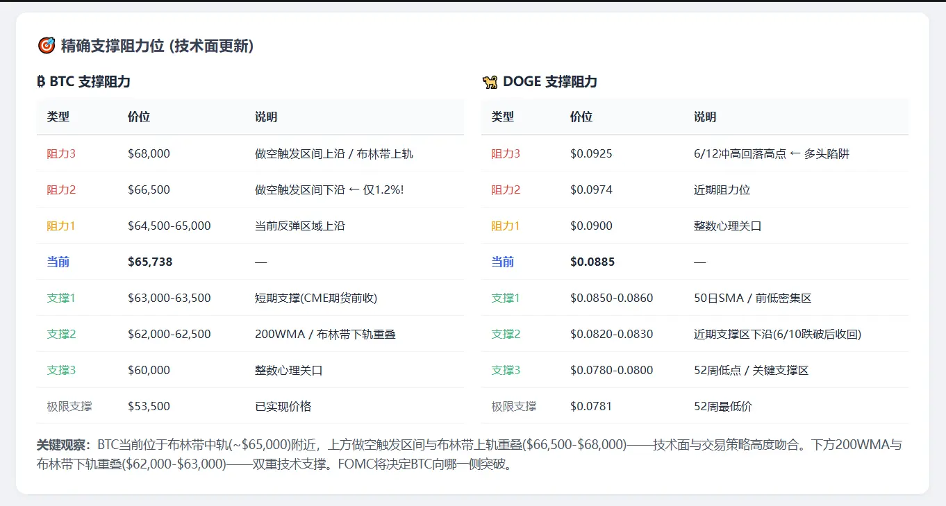Click the target emoji icon in the heading
This screenshot has height=506, width=946.
(x=46, y=46)
